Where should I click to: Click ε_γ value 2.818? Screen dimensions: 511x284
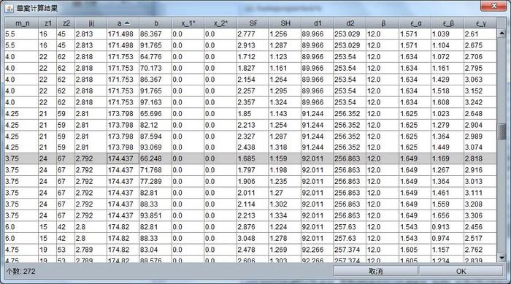coord(480,159)
